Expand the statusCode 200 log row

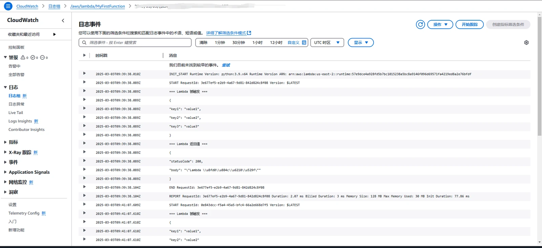(84, 161)
